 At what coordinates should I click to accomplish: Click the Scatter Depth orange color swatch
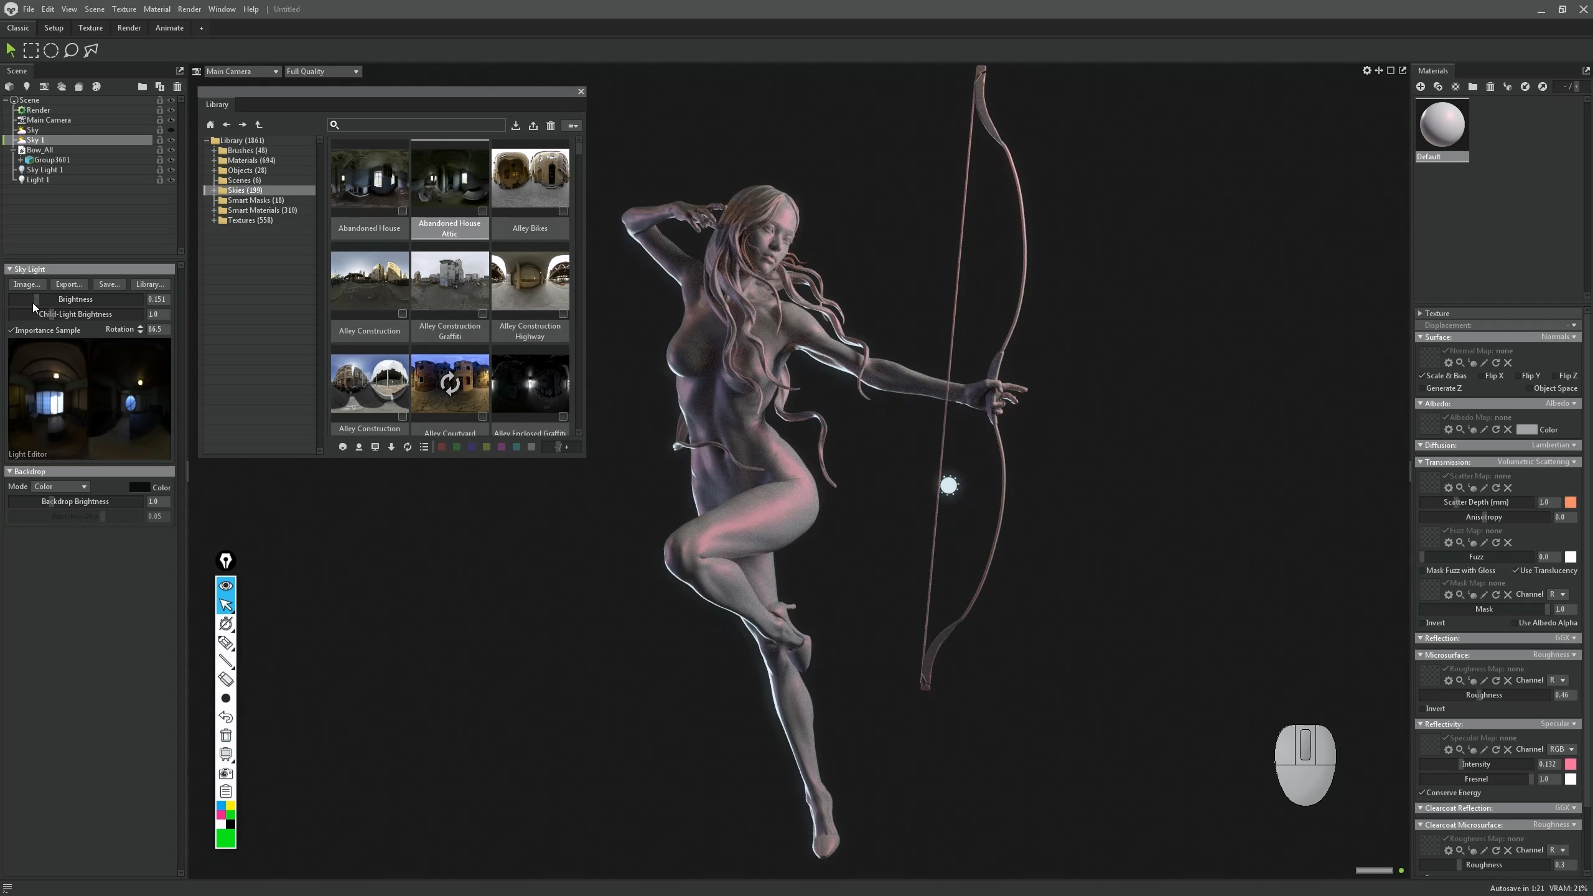tap(1571, 502)
